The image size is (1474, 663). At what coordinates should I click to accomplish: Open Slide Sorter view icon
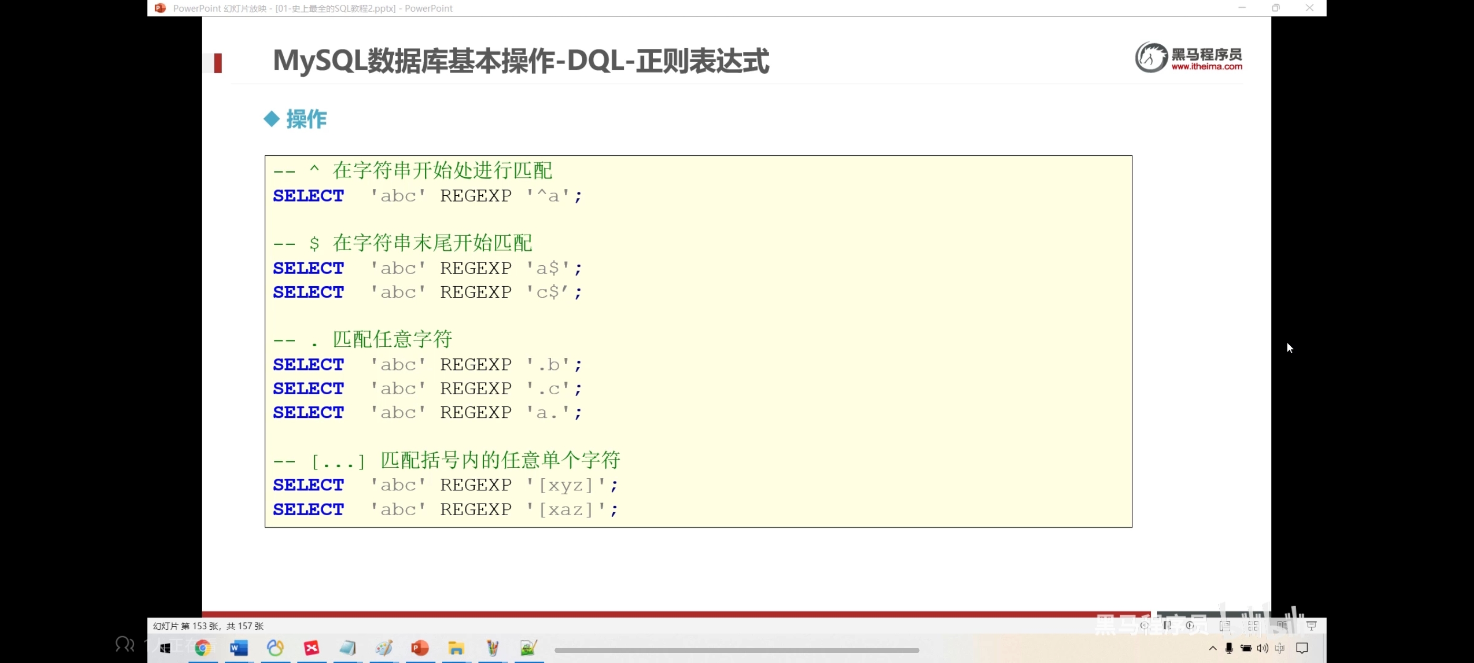coord(1254,626)
